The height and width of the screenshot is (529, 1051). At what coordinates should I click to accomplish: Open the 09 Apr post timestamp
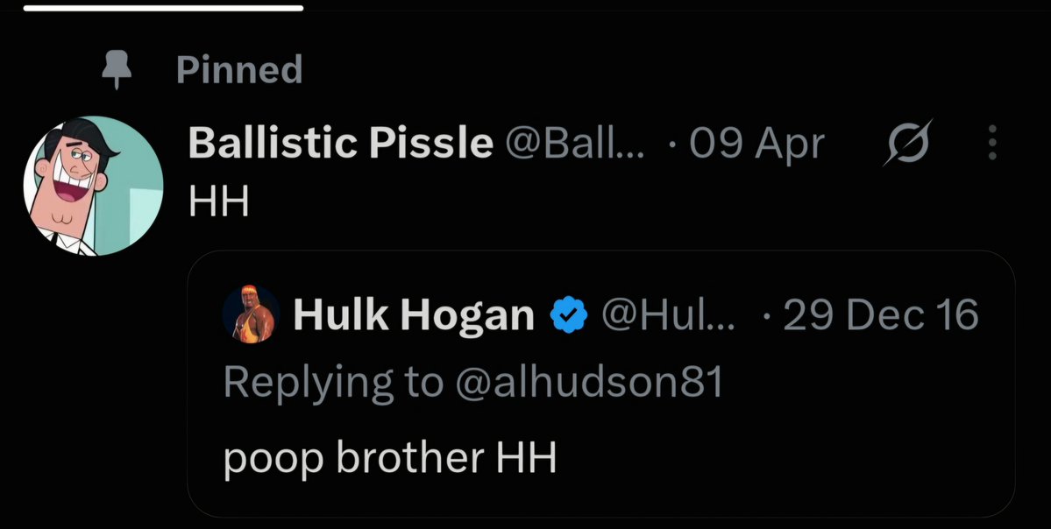[x=756, y=144]
